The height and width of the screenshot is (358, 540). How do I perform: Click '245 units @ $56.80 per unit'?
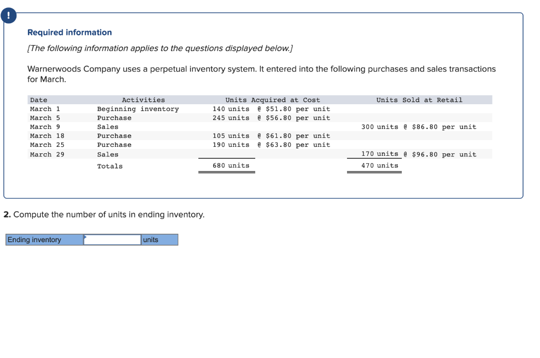(272, 118)
